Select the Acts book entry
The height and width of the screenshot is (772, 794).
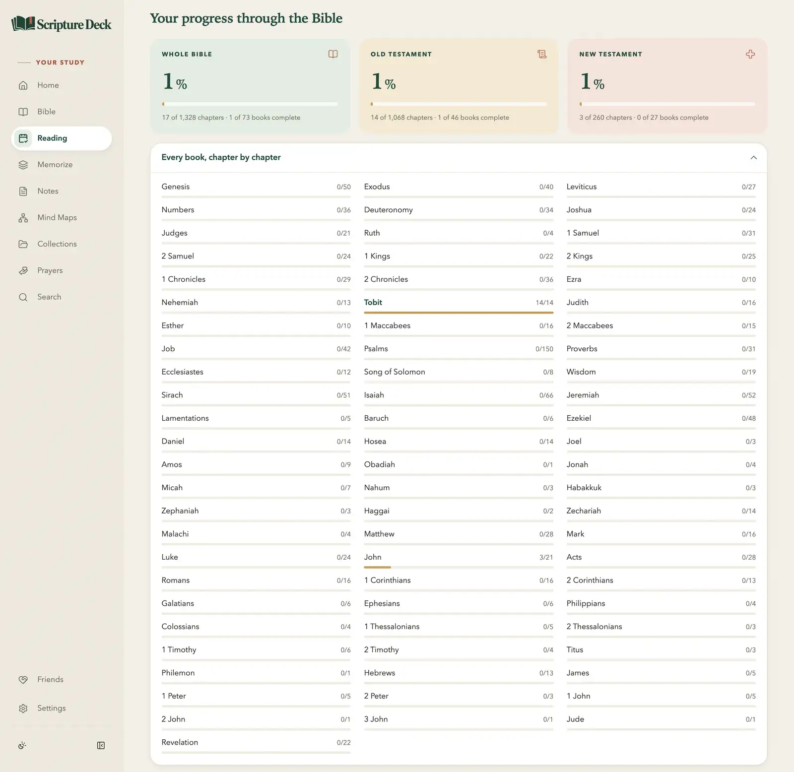(661, 560)
